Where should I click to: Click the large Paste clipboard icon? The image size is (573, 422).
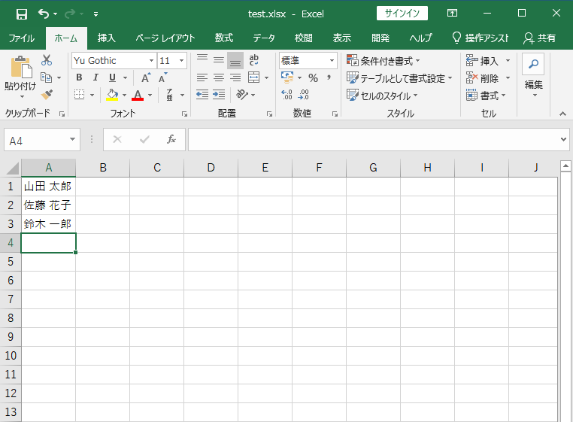click(x=21, y=67)
